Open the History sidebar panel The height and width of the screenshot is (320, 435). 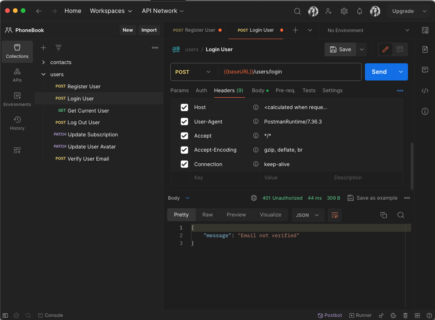coord(17,123)
